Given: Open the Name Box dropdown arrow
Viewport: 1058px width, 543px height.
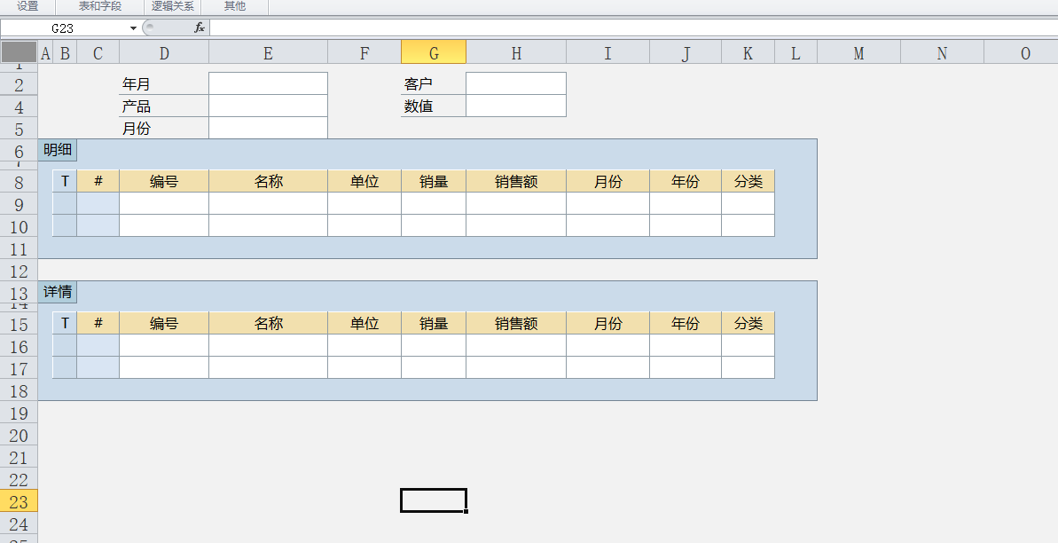Looking at the screenshot, I should [x=133, y=28].
